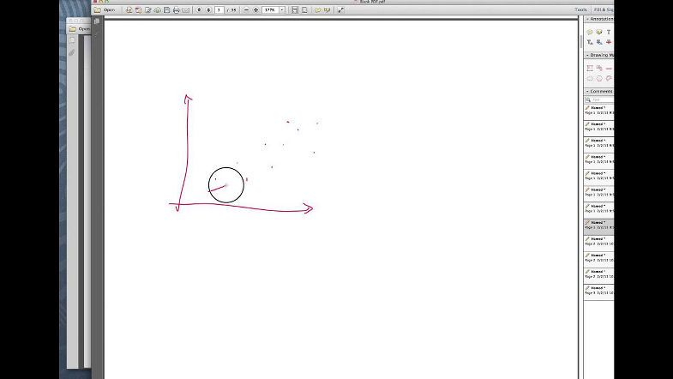Open the zoom percentage dropdown
This screenshot has width=673, height=379.
282,10
